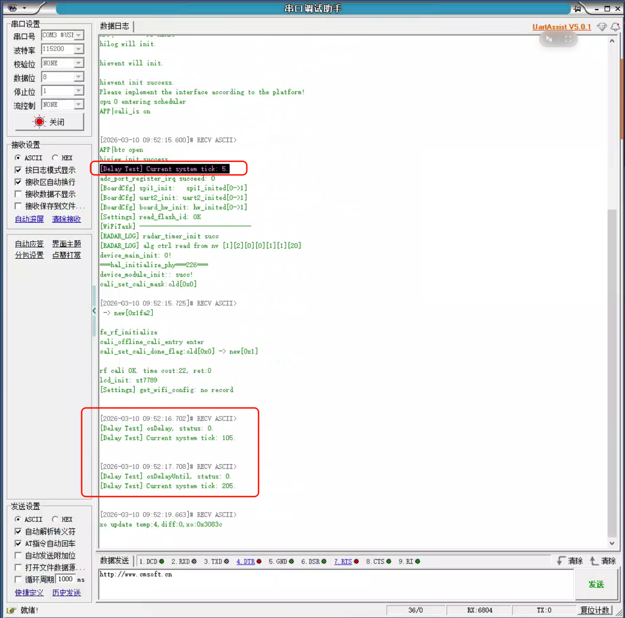Select HEX receive mode radio
This screenshot has height=618, width=625.
pos(55,158)
